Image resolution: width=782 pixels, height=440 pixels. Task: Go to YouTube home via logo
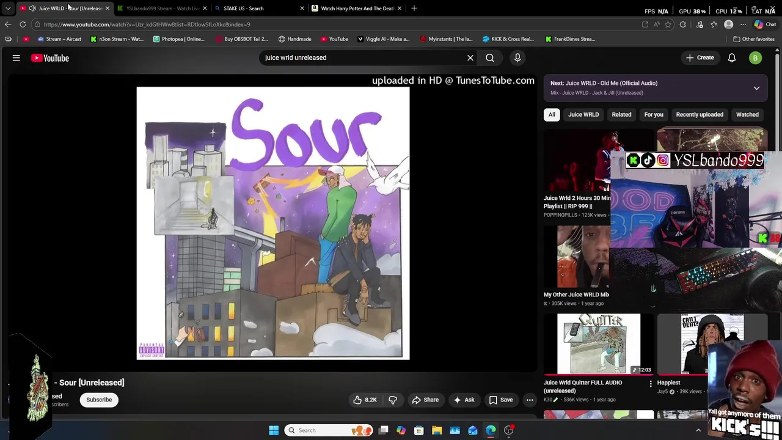coord(50,58)
